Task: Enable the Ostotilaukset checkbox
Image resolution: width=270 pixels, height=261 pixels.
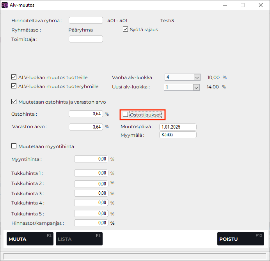Action: pos(125,115)
